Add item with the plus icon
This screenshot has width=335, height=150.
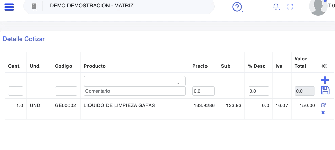click(x=325, y=80)
